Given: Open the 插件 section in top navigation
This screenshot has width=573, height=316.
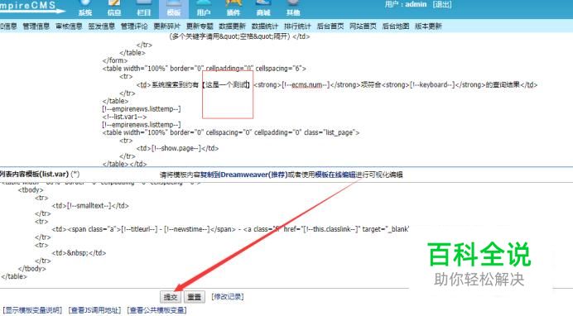Looking at the screenshot, I should (234, 9).
